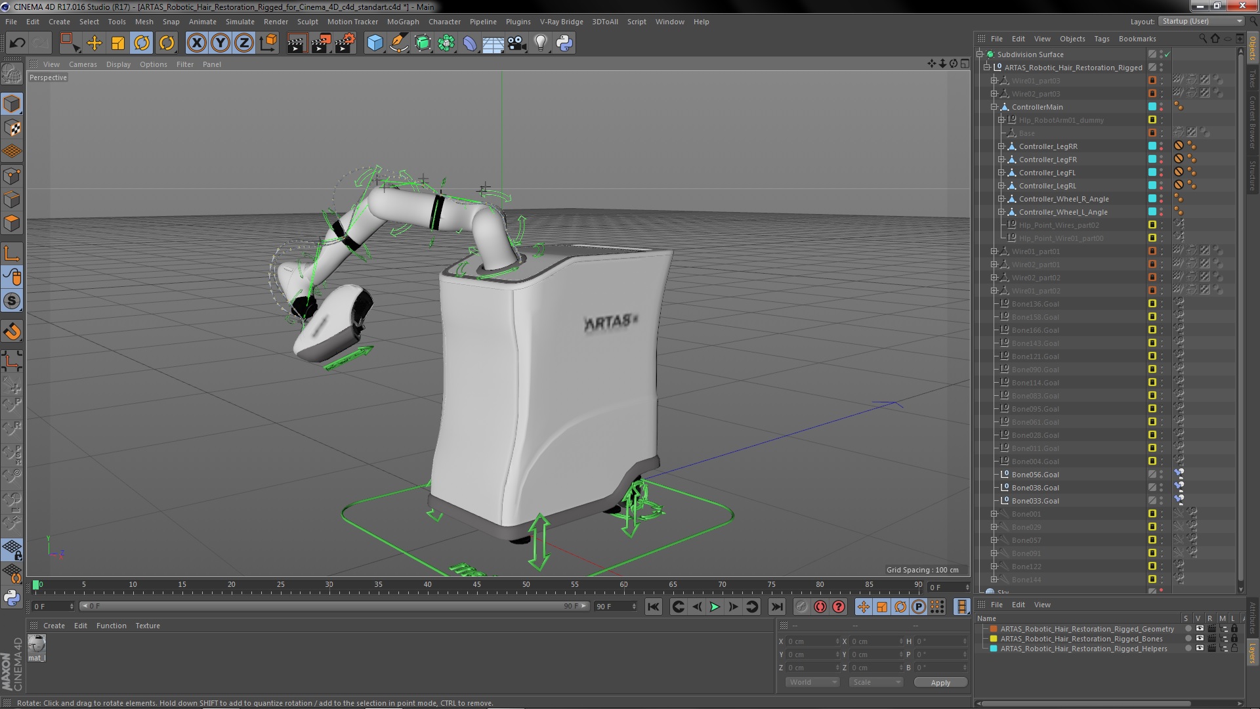Select the Rotate tool
This screenshot has width=1260, height=709.
pyautogui.click(x=142, y=43)
